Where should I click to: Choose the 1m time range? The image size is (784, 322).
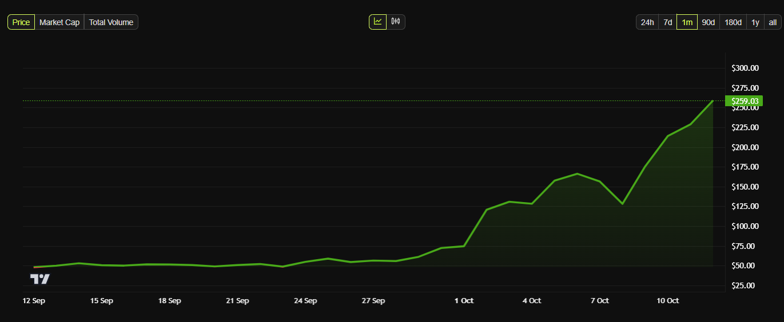coord(687,22)
